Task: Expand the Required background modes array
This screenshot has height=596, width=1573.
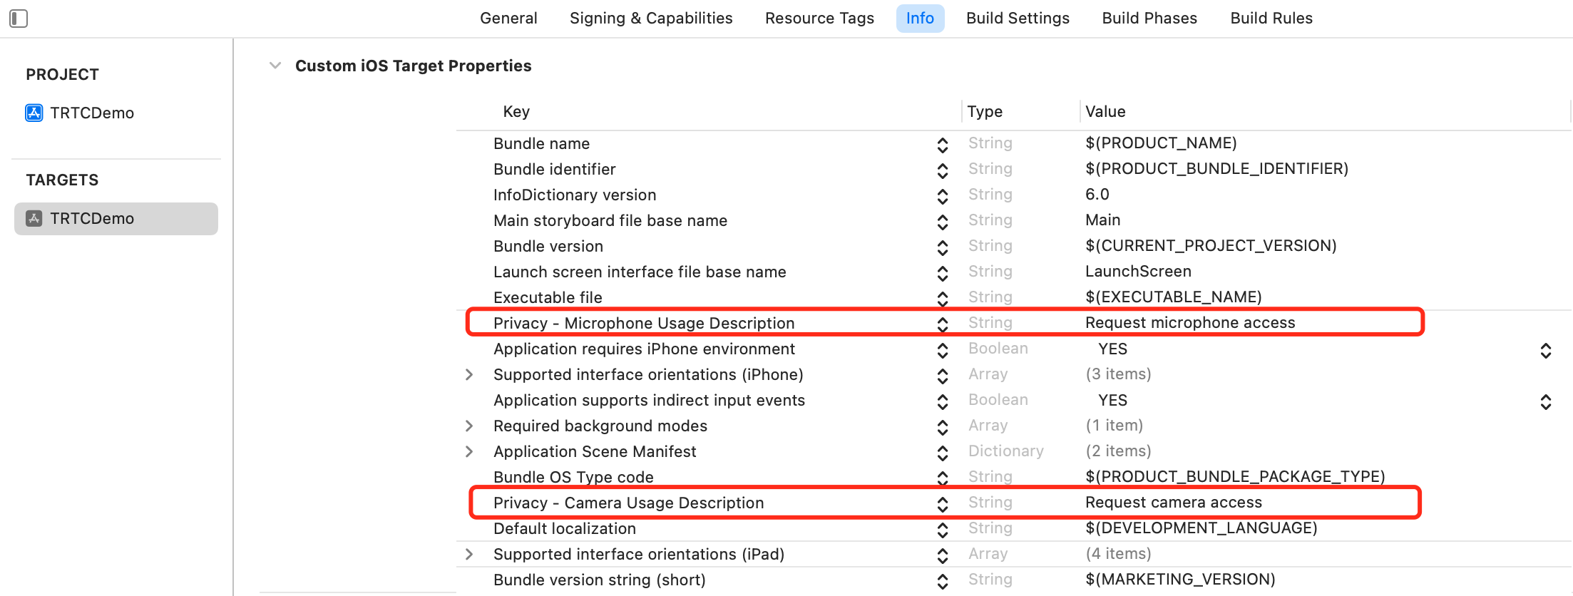Action: 469,426
